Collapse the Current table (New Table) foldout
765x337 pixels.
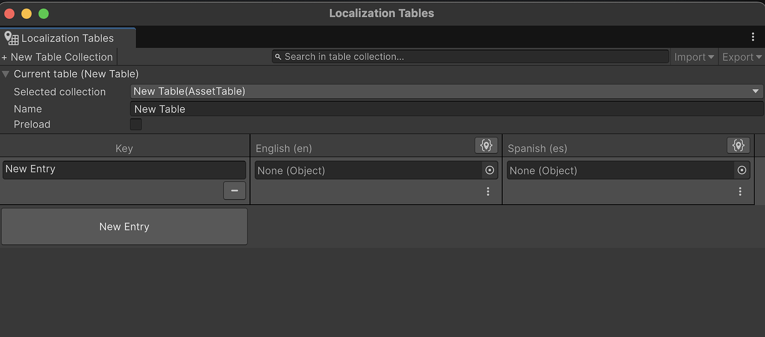pos(6,74)
